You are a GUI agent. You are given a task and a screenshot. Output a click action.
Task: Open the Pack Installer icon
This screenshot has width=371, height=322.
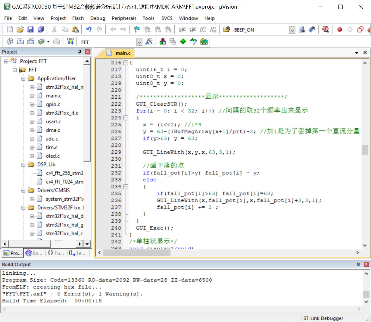(x=204, y=41)
